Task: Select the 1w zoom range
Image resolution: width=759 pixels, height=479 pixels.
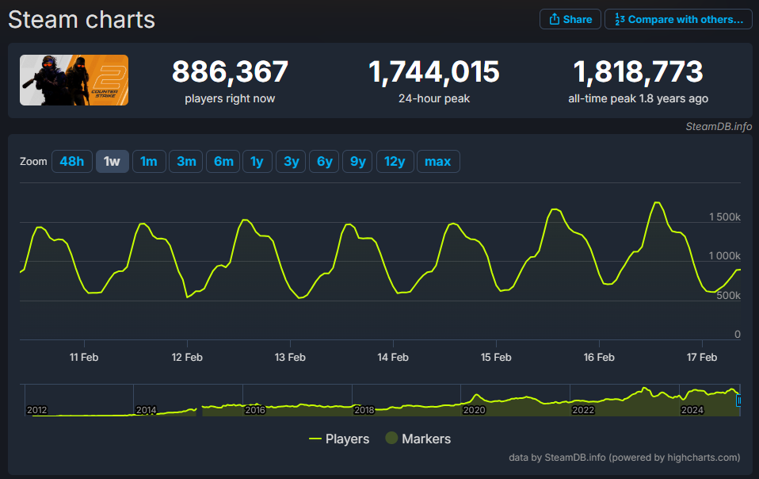Action: (112, 161)
